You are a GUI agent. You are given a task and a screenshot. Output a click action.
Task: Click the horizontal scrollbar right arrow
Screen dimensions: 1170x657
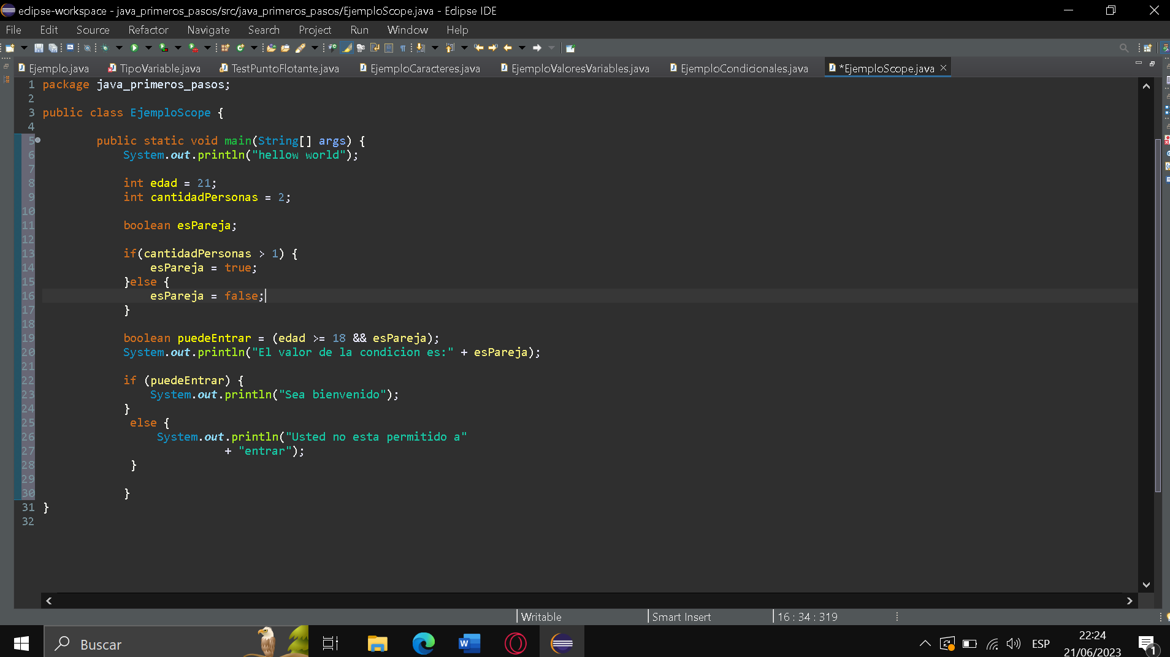1130,601
